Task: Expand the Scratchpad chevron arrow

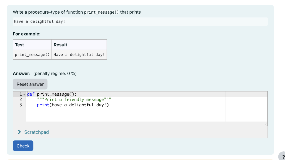Action: (x=19, y=132)
